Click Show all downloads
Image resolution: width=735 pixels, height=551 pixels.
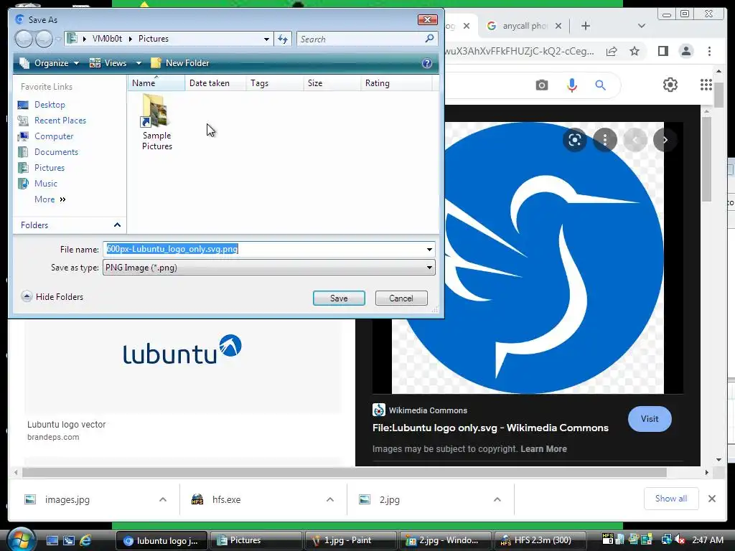pyautogui.click(x=671, y=499)
